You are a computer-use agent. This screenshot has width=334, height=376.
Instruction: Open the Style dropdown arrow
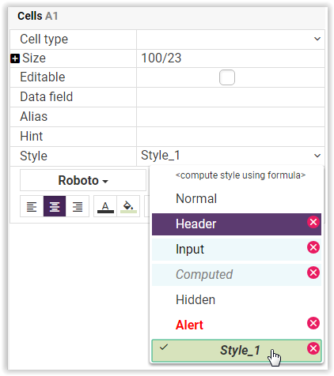point(317,156)
